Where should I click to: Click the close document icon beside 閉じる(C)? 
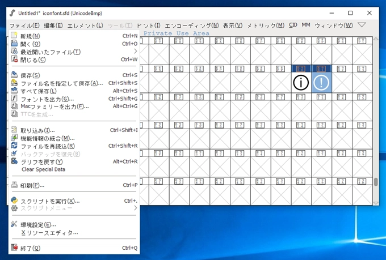14,59
